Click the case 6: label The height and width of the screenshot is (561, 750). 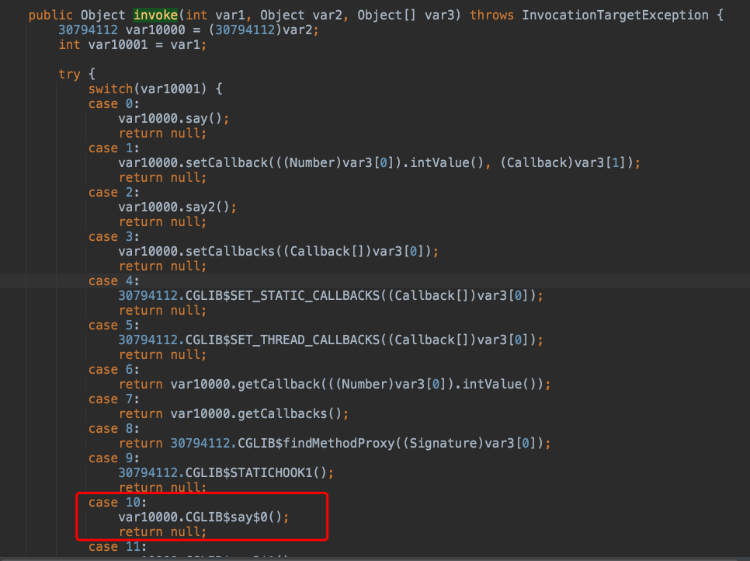tap(114, 370)
